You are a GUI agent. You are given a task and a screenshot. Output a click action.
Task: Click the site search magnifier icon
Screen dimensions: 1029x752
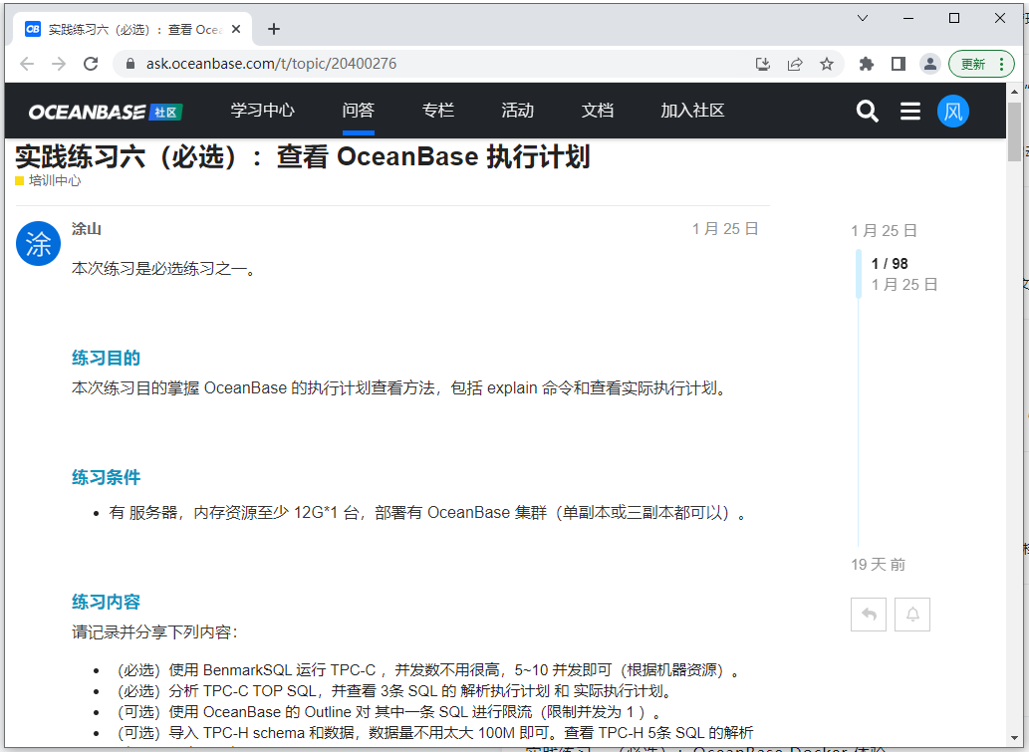pyautogui.click(x=867, y=111)
